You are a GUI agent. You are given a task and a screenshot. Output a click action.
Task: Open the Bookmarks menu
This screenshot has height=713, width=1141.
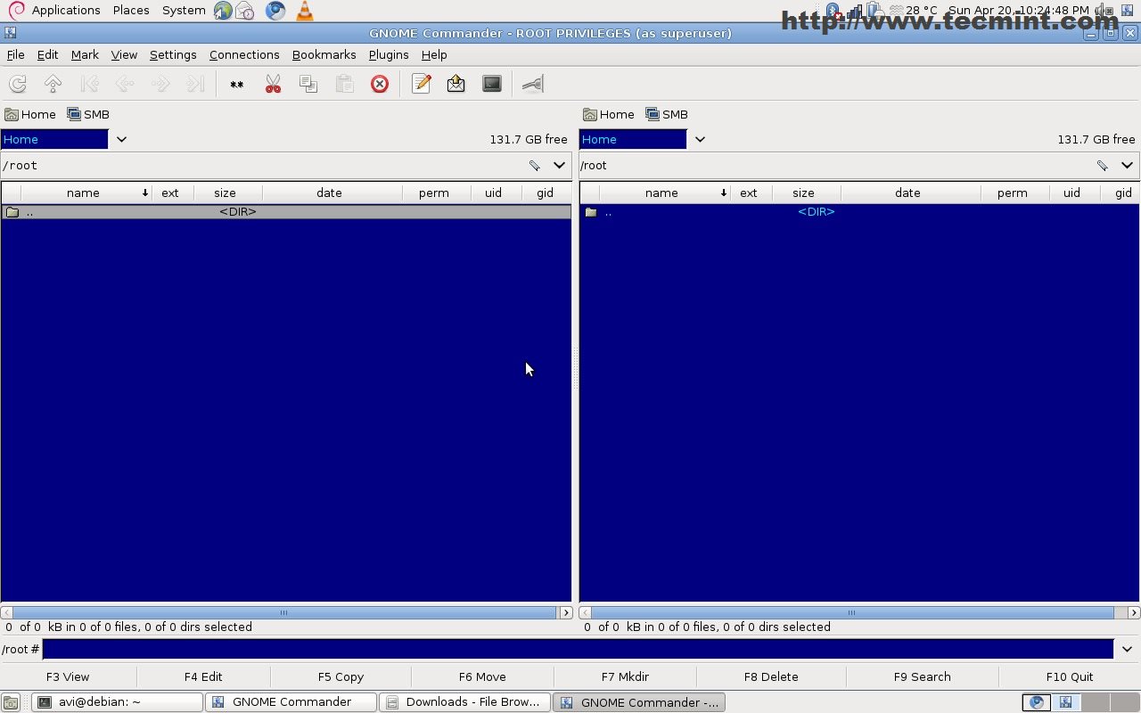point(324,54)
